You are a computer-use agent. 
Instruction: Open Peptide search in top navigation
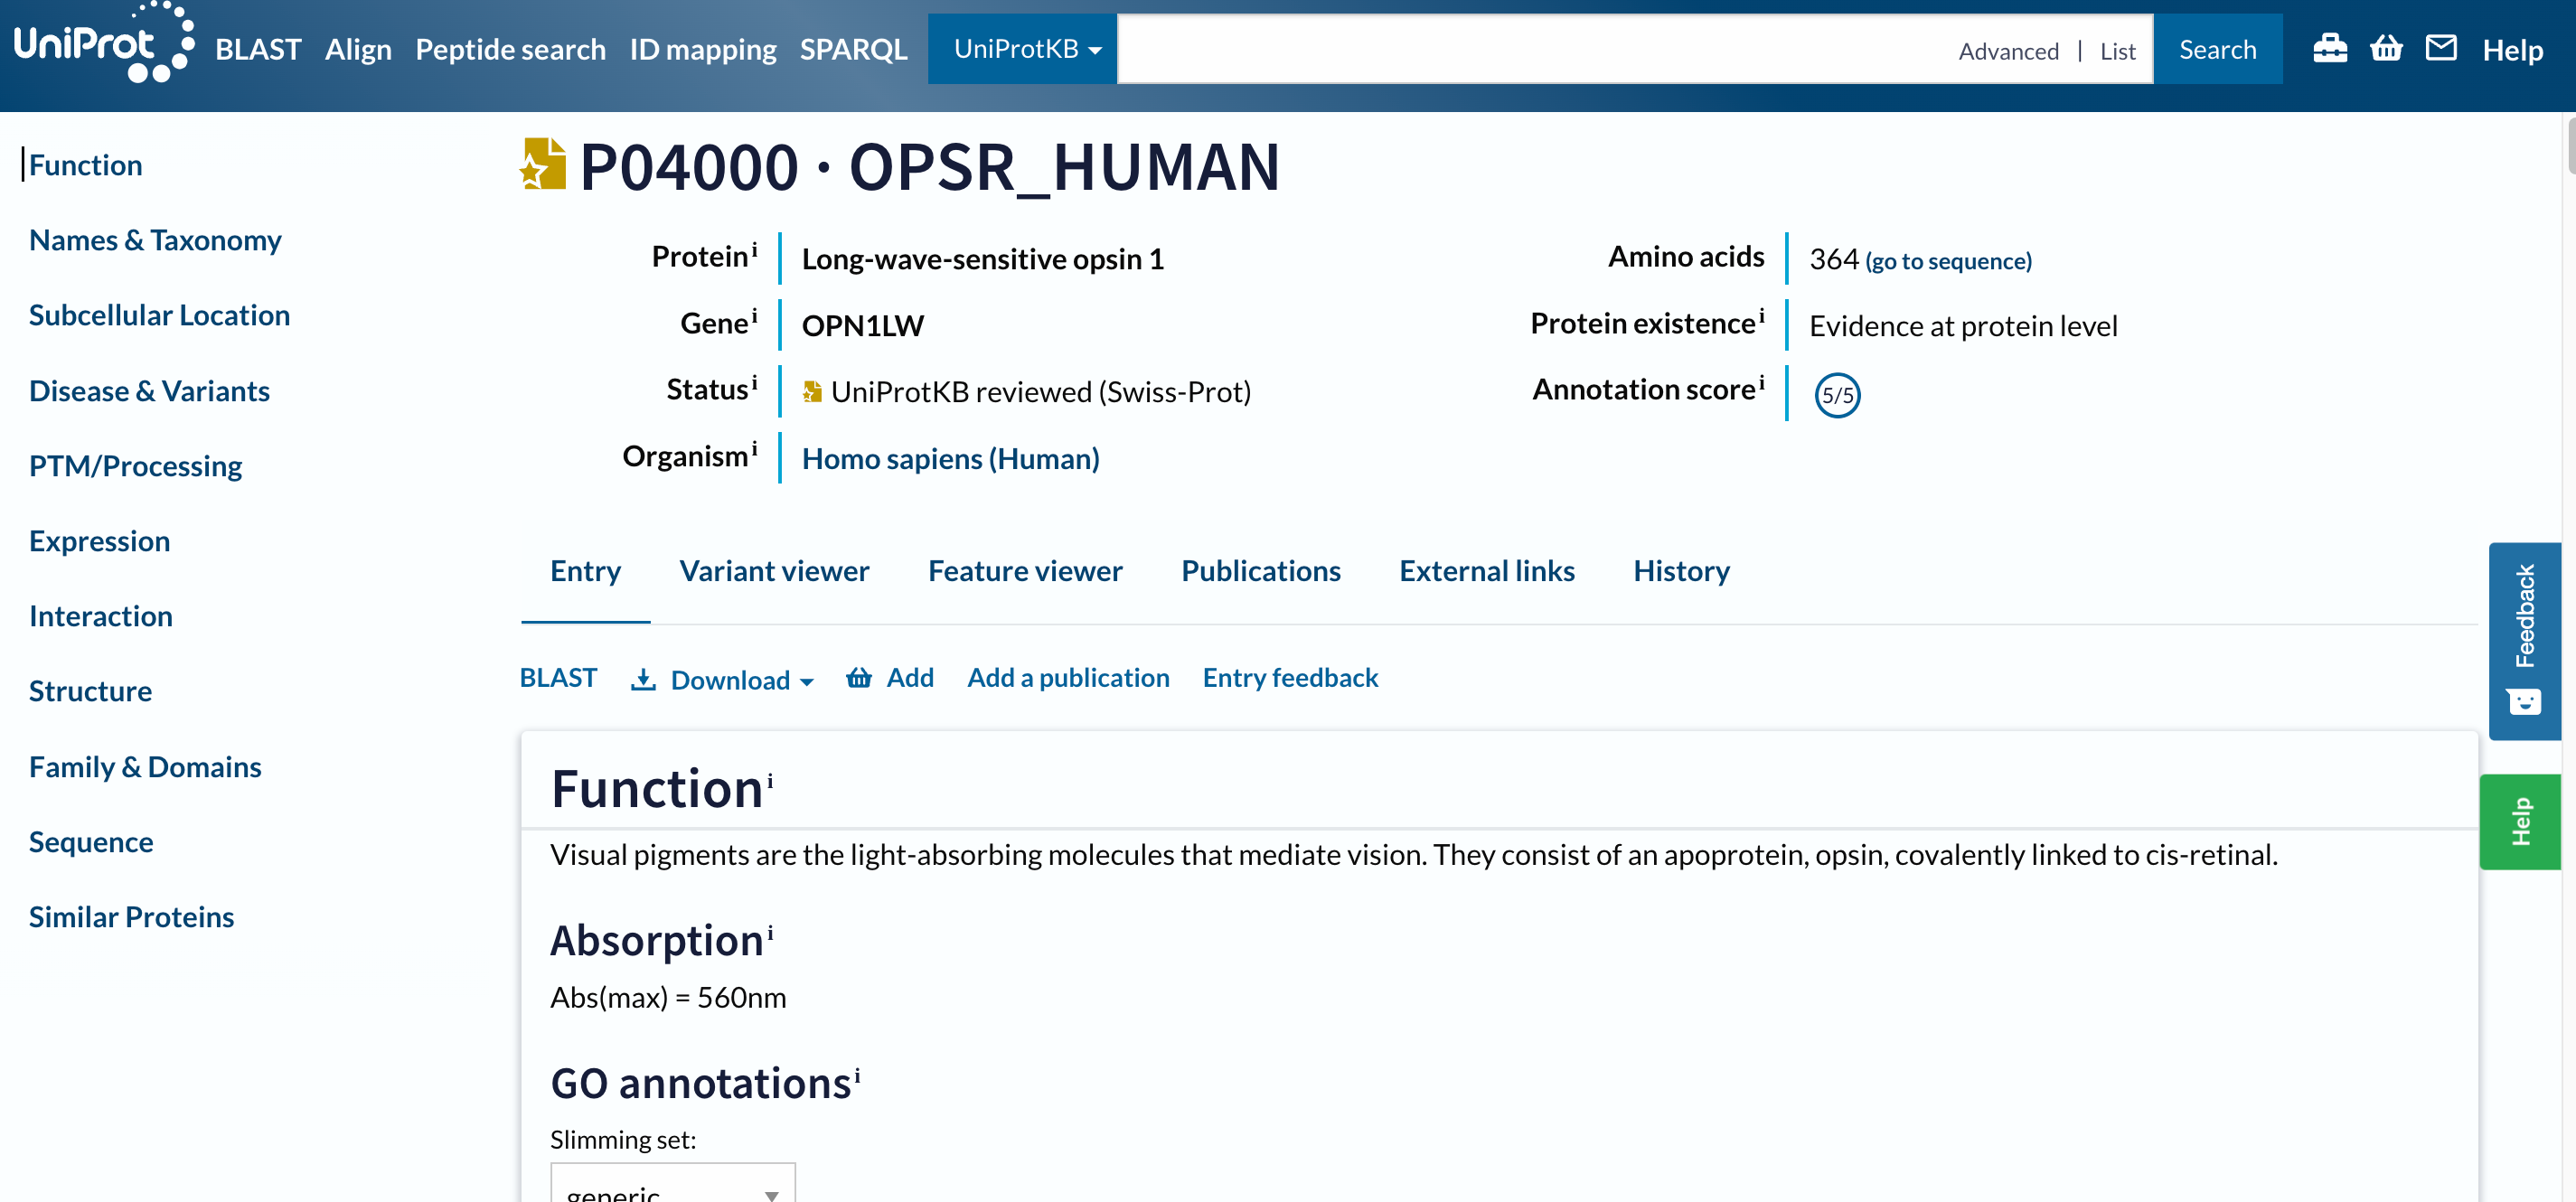pyautogui.click(x=511, y=49)
